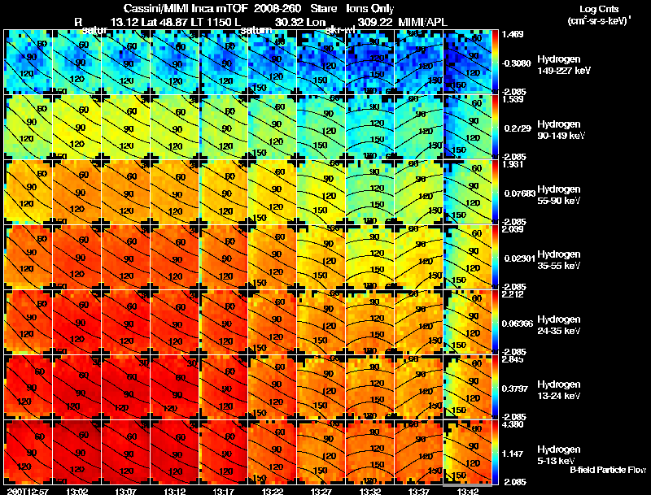This screenshot has width=651, height=495.
Task: Click the '0.3797' colorbar midpoint value
Action: coord(515,389)
